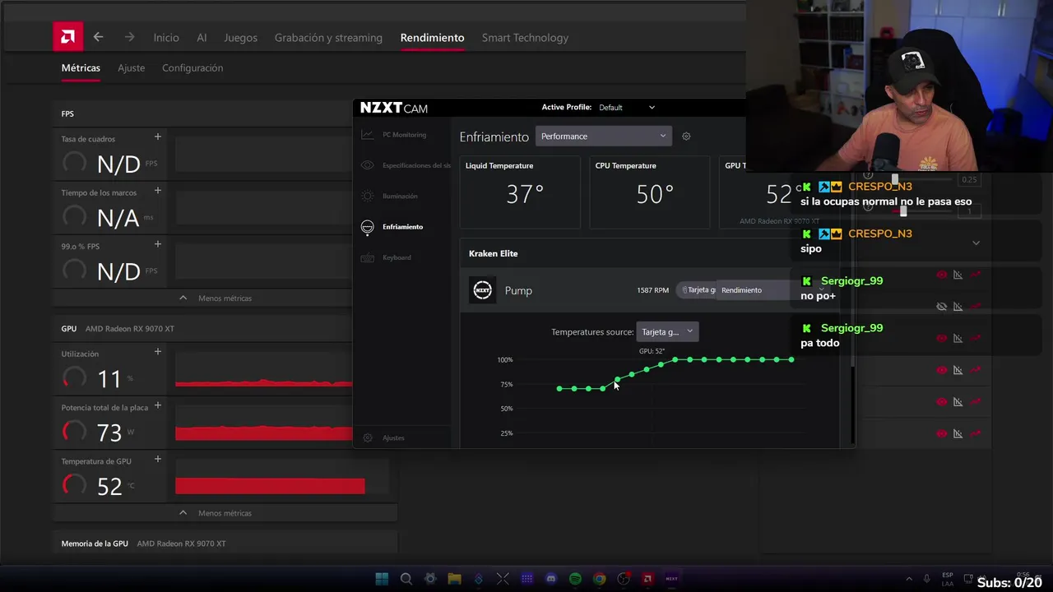Select Ajuste sub-tab
This screenshot has width=1053, height=592.
[x=131, y=68]
